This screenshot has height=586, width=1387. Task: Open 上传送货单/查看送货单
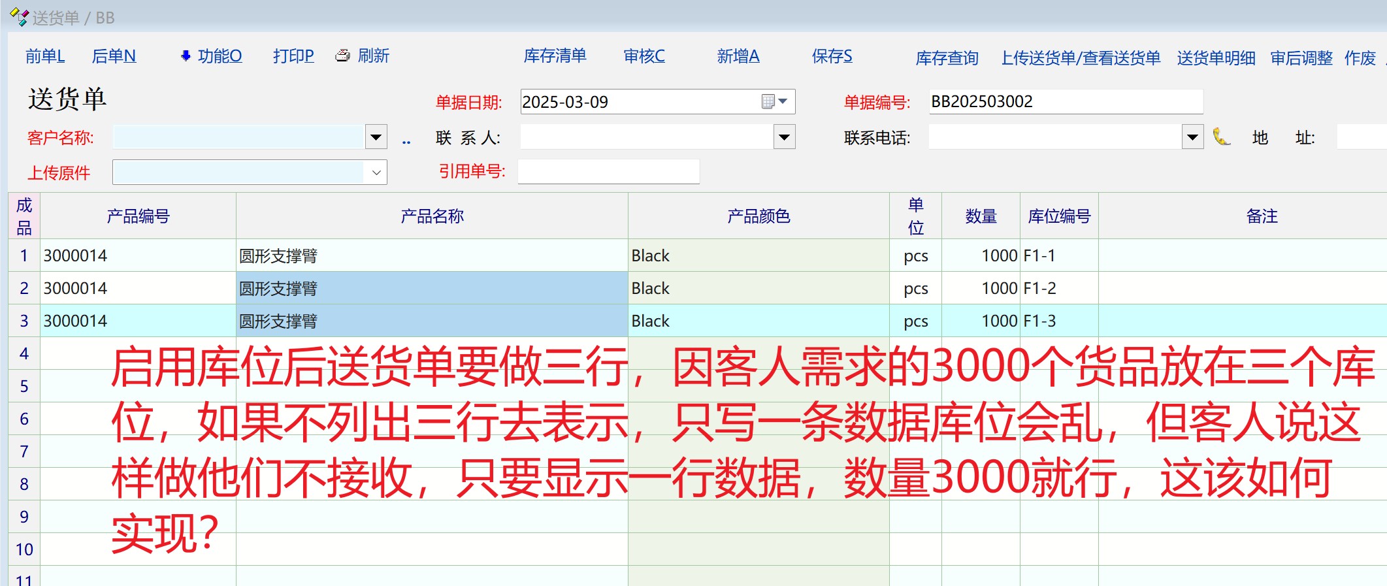coord(1081,58)
